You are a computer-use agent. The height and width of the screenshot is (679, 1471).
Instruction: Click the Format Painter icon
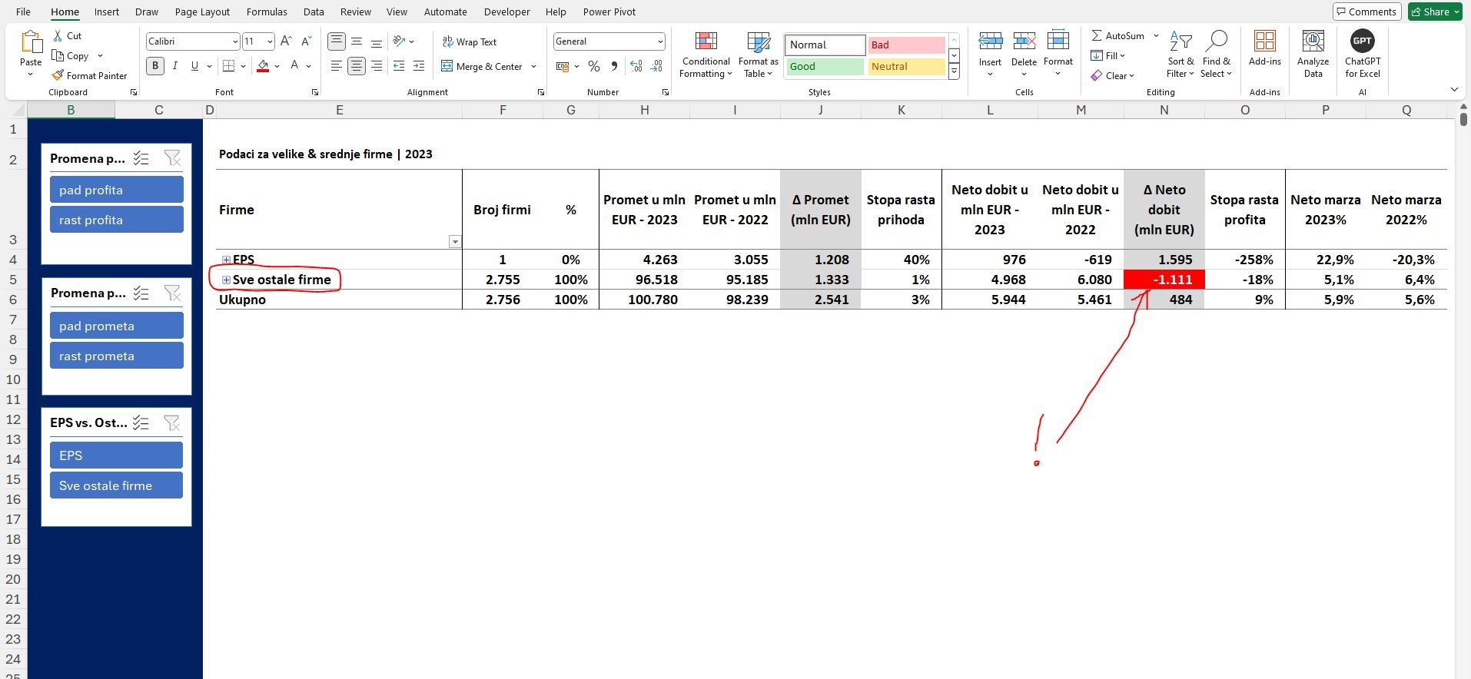[58, 75]
